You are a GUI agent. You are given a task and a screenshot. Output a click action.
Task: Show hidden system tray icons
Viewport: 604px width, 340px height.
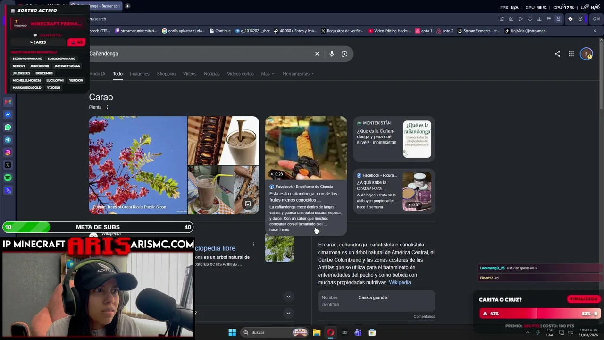[x=528, y=332]
